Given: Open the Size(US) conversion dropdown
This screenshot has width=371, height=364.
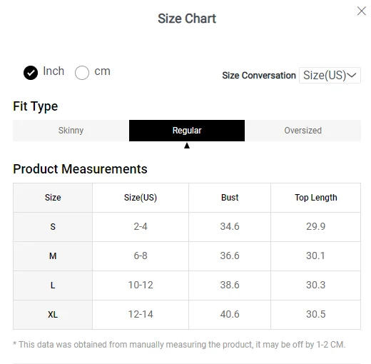Looking at the screenshot, I should 330,75.
